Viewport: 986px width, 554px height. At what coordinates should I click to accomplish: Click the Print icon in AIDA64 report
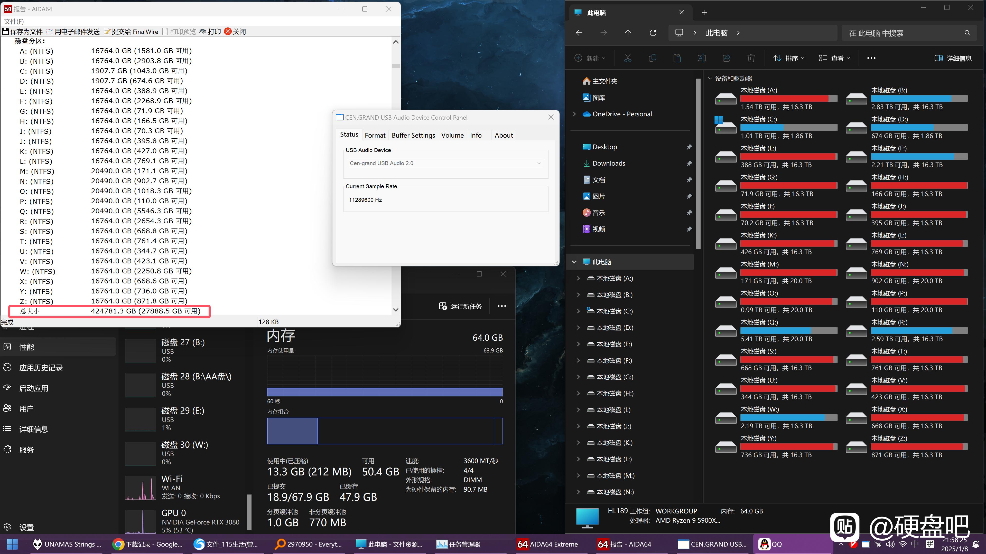[x=203, y=31]
